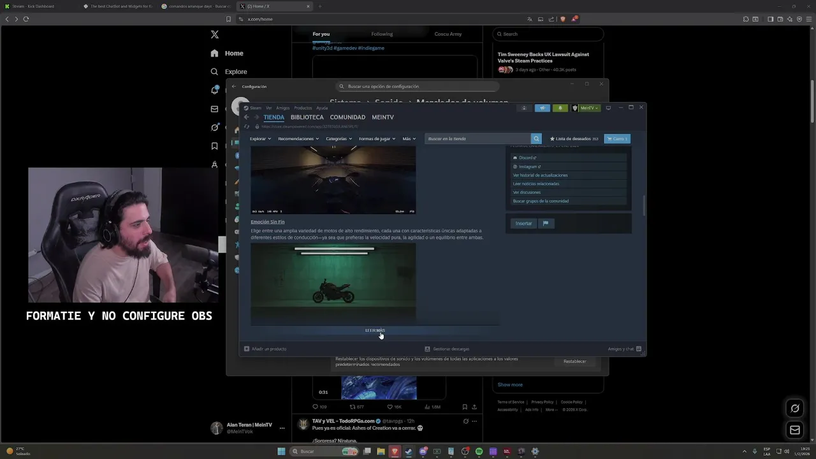Viewport: 816px width, 459px height.
Task: Open the COMUNIDAD tab in Steam
Action: click(347, 117)
